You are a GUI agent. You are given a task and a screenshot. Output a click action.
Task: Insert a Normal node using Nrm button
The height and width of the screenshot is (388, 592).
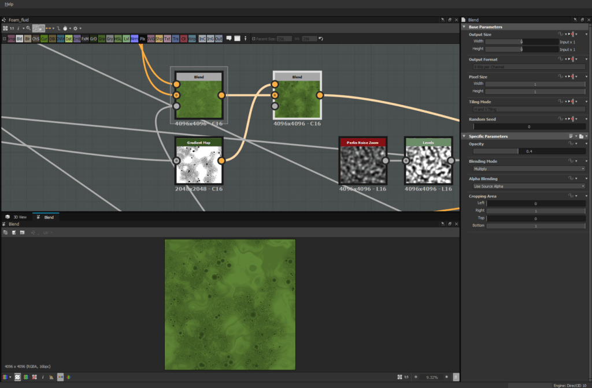tap(134, 39)
